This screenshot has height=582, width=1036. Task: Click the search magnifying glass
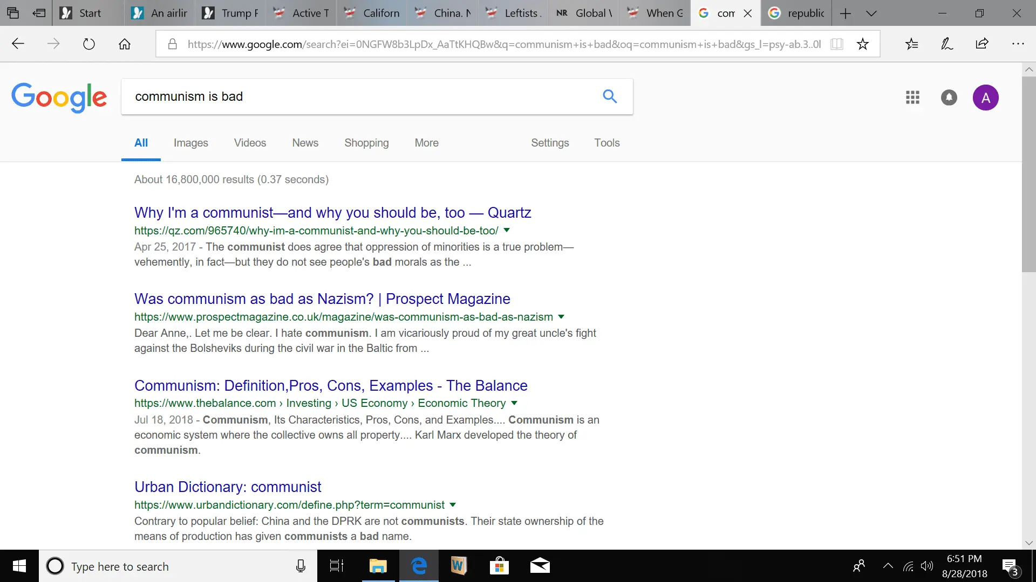coord(610,96)
